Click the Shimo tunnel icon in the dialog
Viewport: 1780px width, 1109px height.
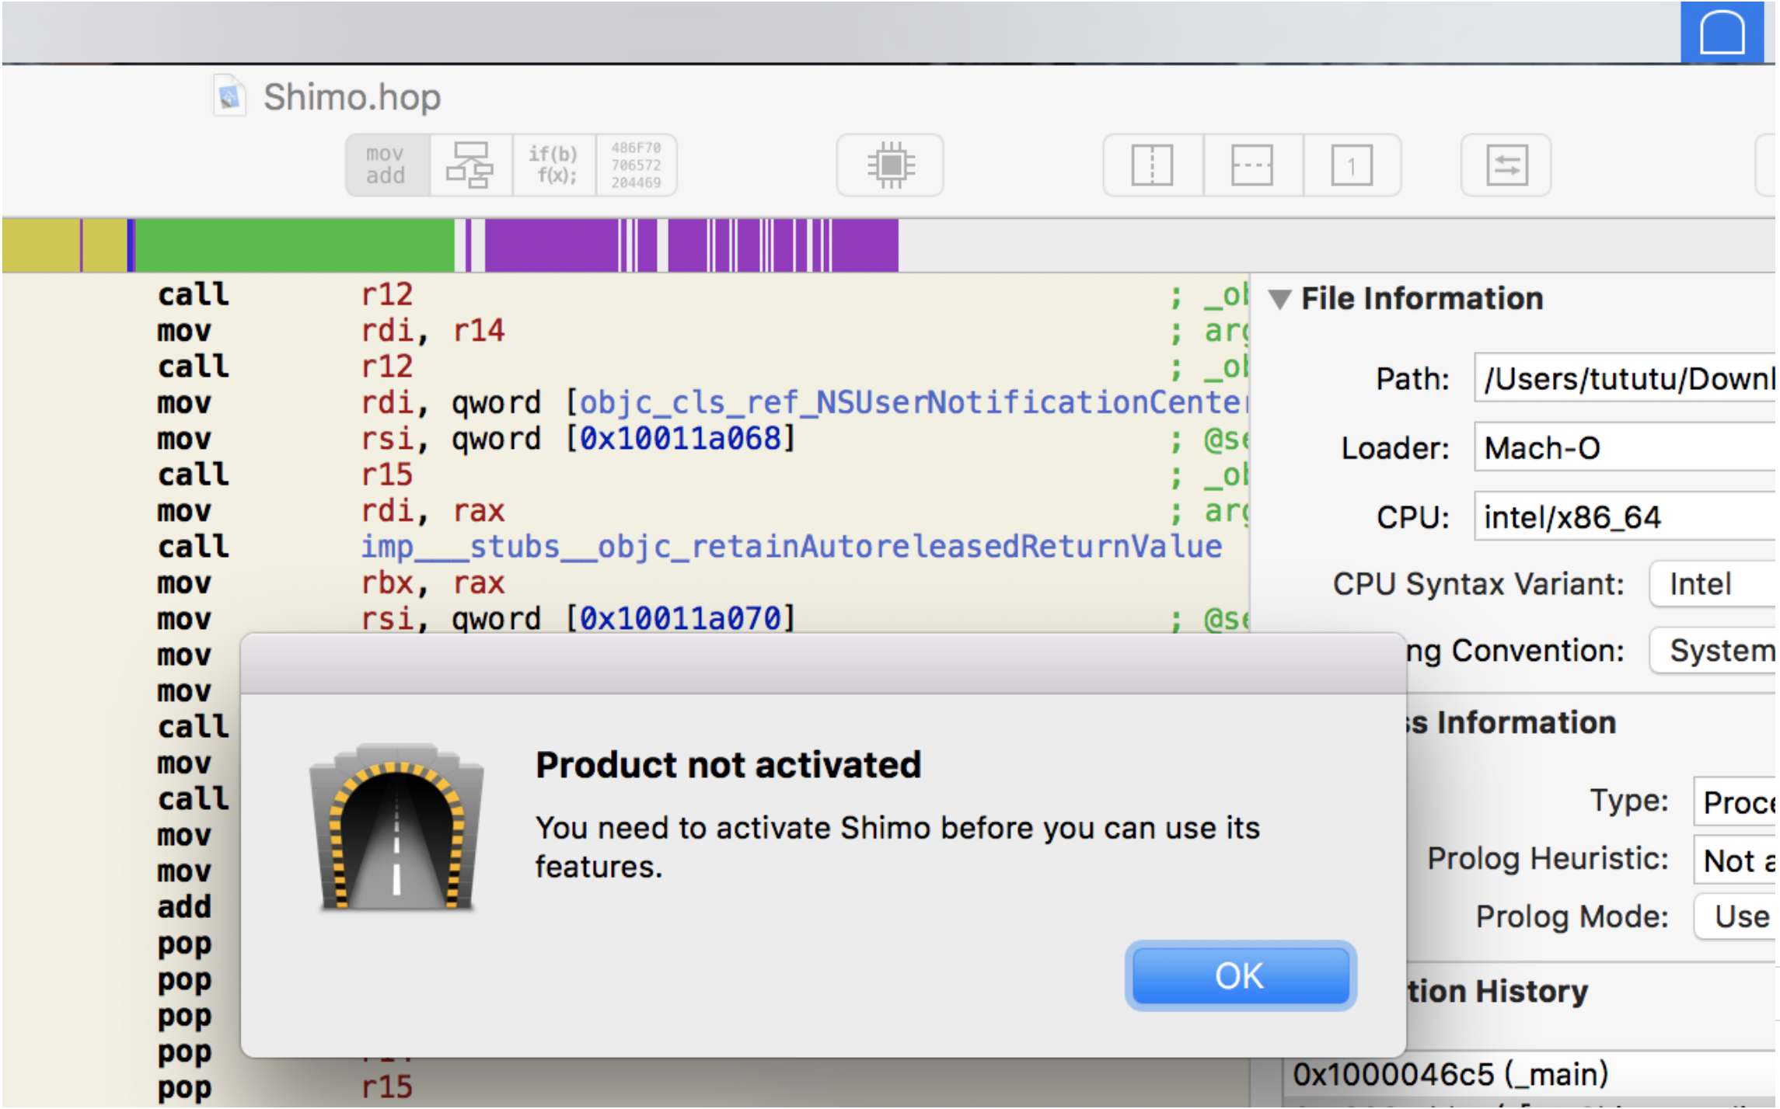396,826
